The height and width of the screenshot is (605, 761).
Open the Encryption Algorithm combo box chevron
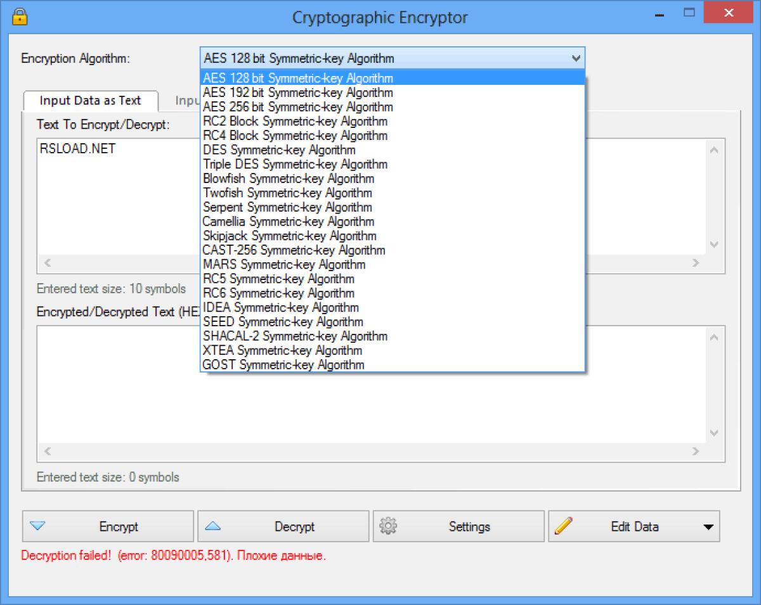pos(576,58)
